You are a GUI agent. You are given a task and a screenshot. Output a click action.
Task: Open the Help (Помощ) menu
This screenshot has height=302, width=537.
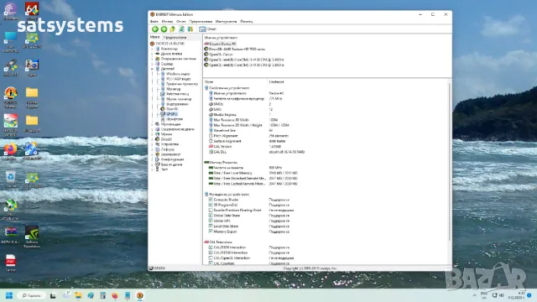[x=247, y=21]
